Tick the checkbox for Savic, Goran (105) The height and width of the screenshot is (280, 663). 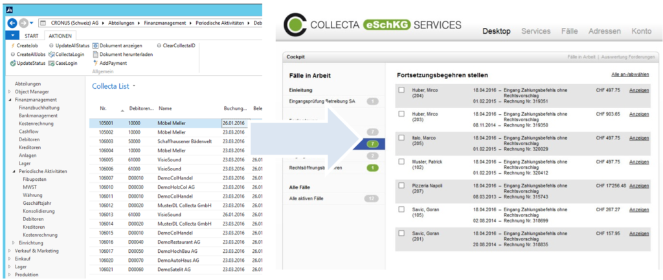[x=401, y=209]
